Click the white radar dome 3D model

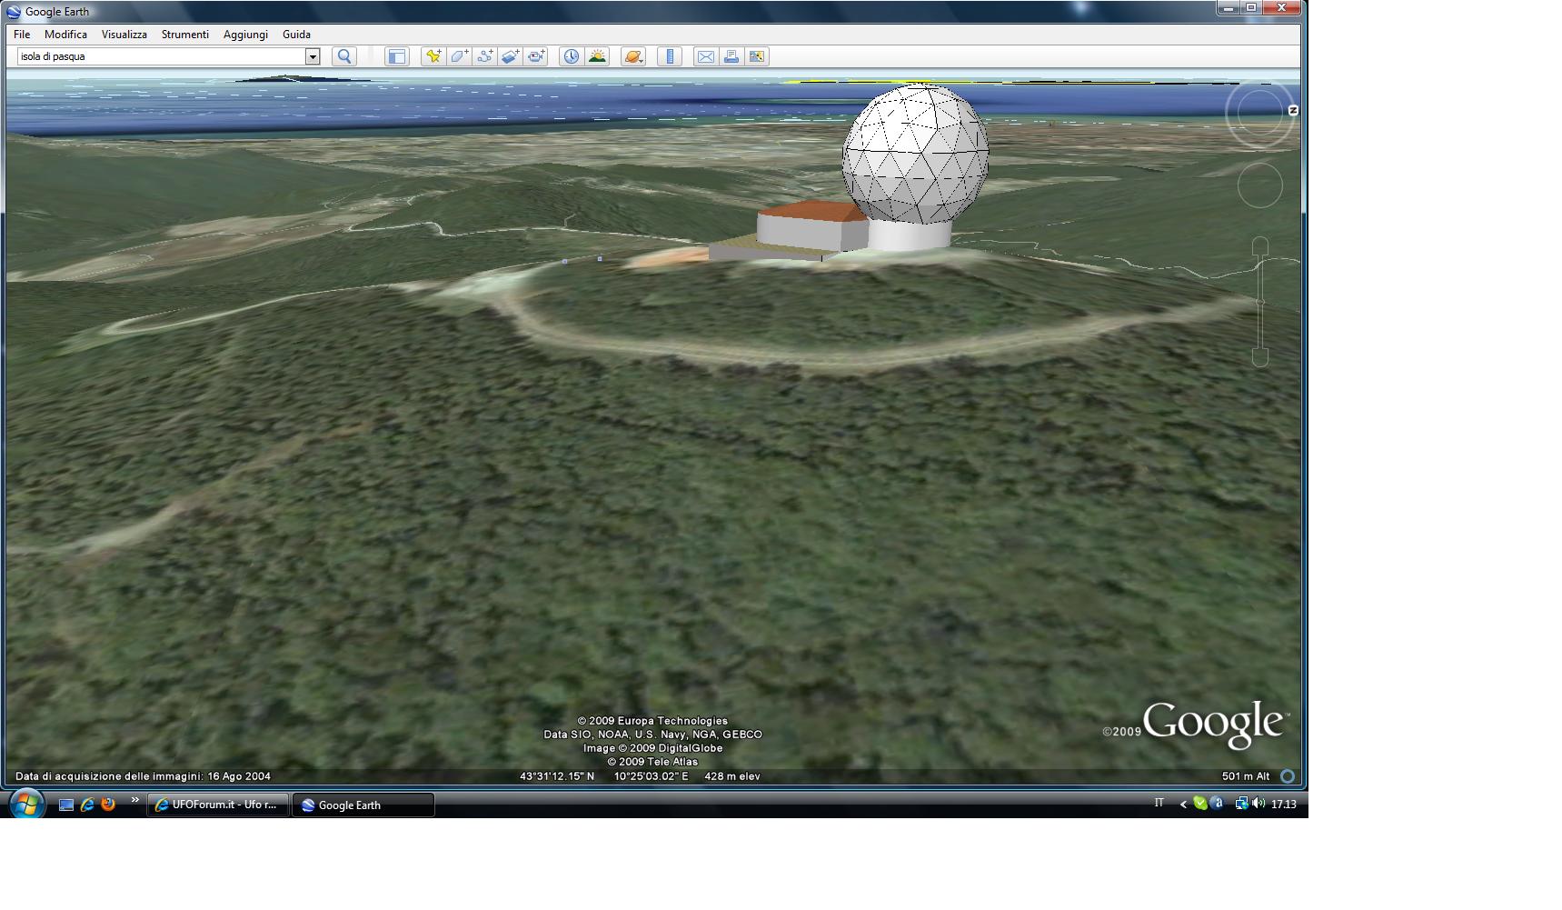[x=915, y=155]
